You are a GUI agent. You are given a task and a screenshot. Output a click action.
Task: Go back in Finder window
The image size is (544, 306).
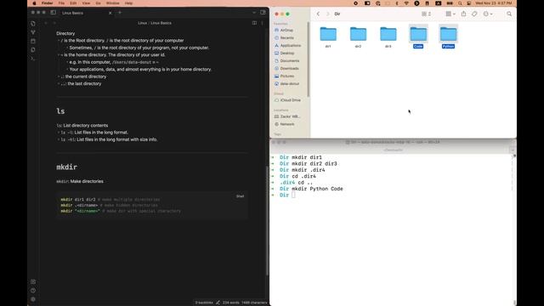(x=318, y=14)
